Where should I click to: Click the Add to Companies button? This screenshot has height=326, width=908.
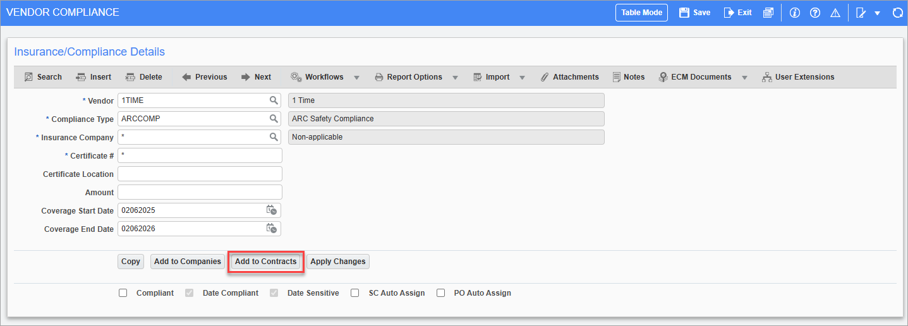pyautogui.click(x=188, y=262)
